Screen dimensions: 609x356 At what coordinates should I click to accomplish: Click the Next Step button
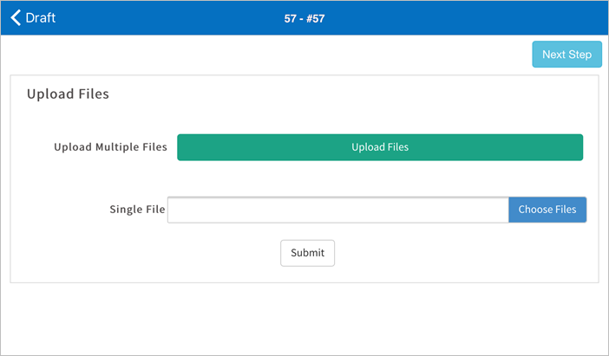pyautogui.click(x=566, y=55)
